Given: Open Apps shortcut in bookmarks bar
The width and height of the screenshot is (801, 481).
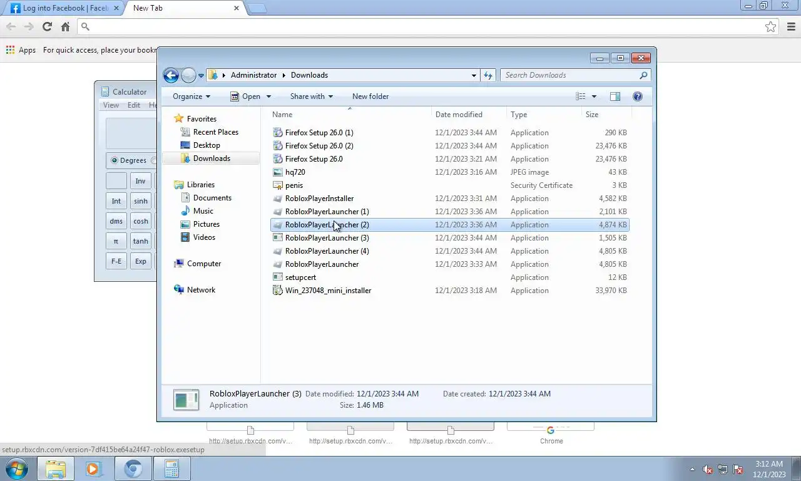Looking at the screenshot, I should pos(21,50).
